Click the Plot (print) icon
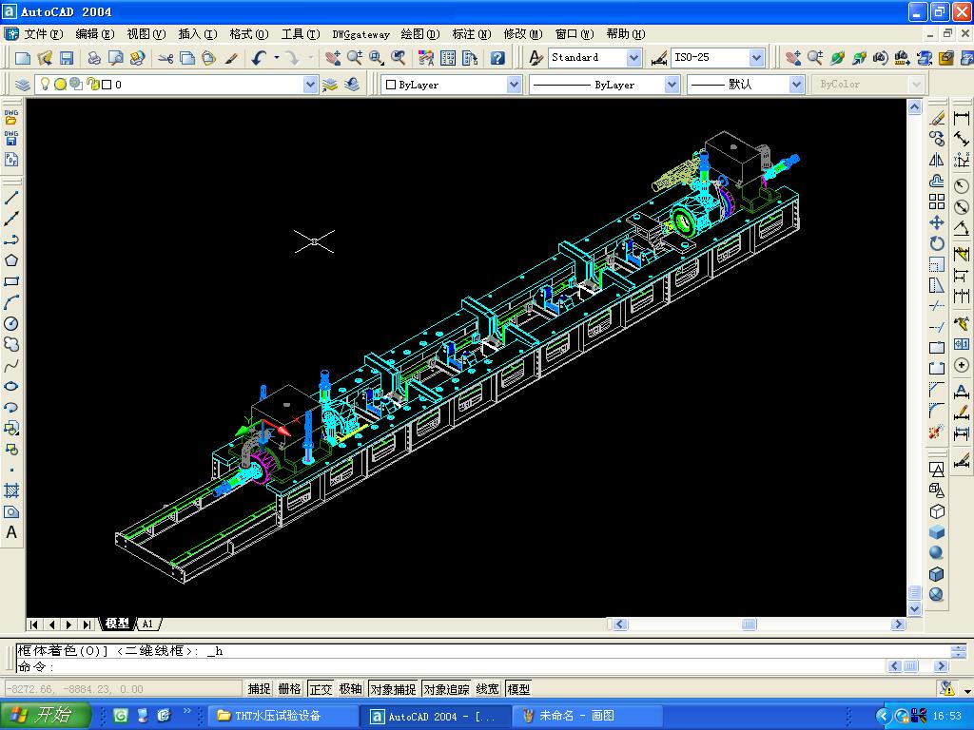Image resolution: width=974 pixels, height=730 pixels. (x=94, y=58)
